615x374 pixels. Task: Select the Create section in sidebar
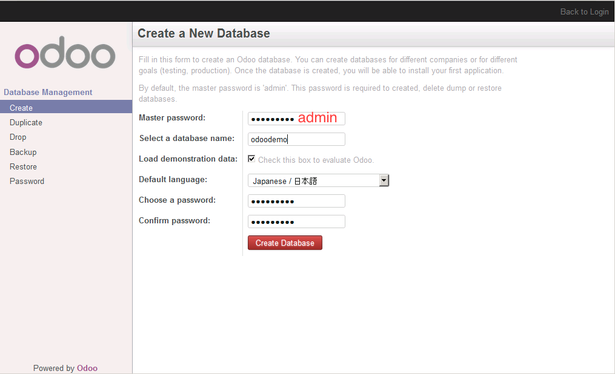[21, 107]
